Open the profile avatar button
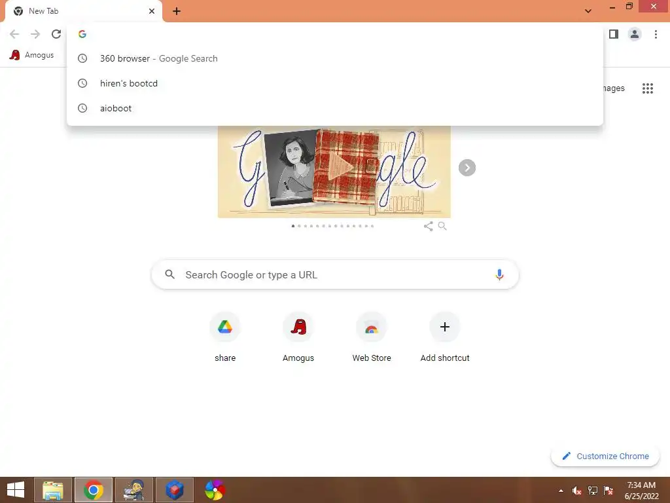This screenshot has height=503, width=670. pos(635,34)
